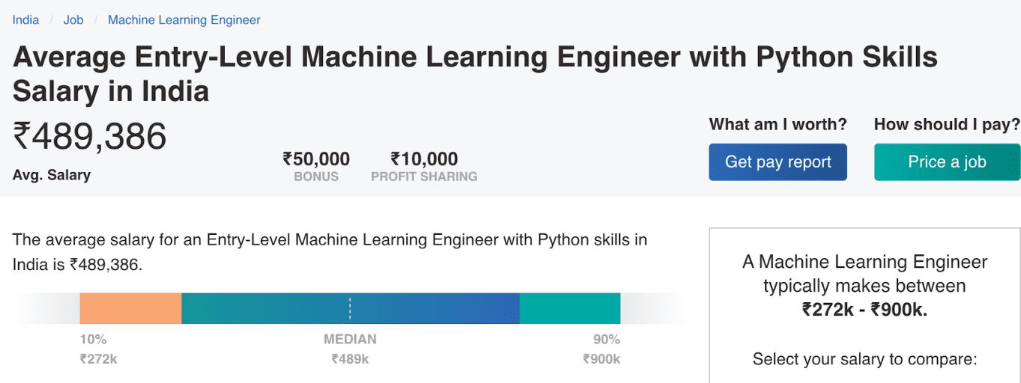Go to Machine Learning Engineer breadcrumb
The height and width of the screenshot is (383, 1021).
pos(184,20)
